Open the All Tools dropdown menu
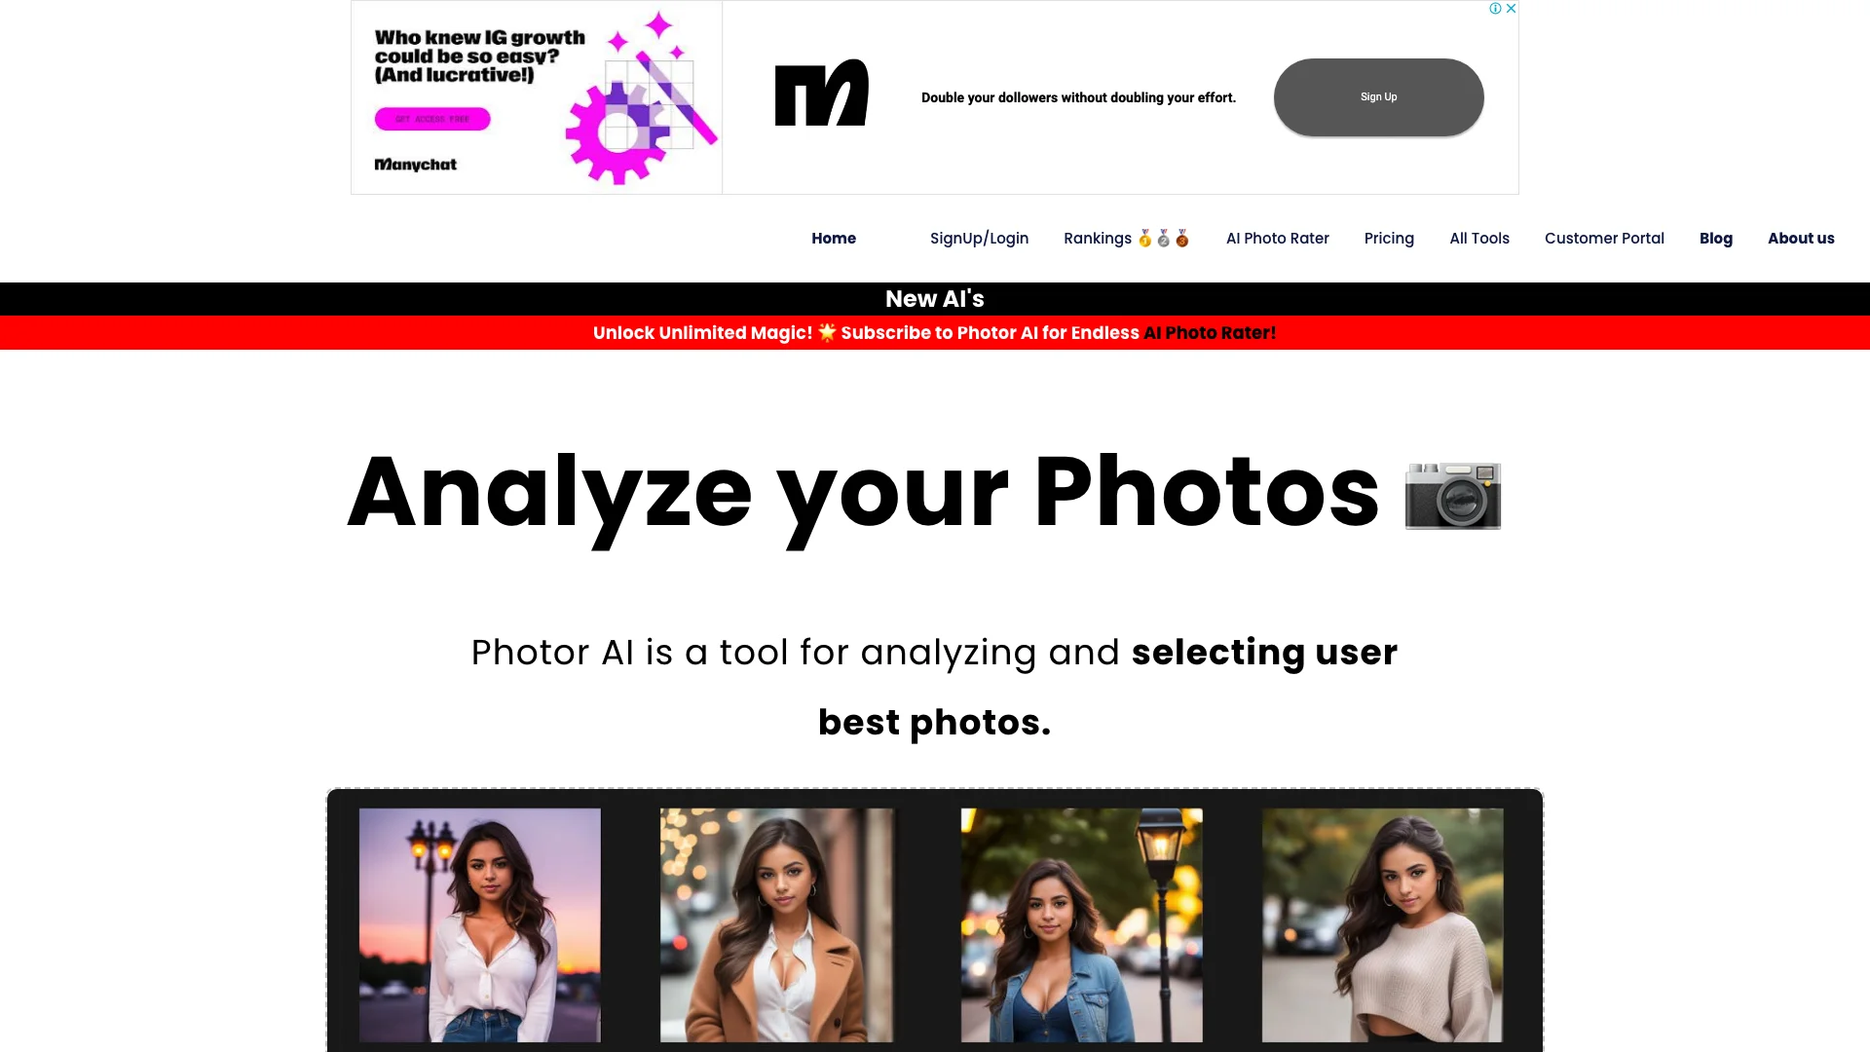 (x=1479, y=238)
